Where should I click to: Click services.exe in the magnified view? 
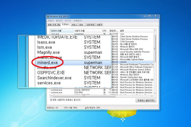49,83
